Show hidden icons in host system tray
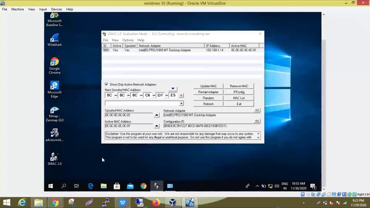This screenshot has height=208, width=370. pyautogui.click(x=304, y=203)
